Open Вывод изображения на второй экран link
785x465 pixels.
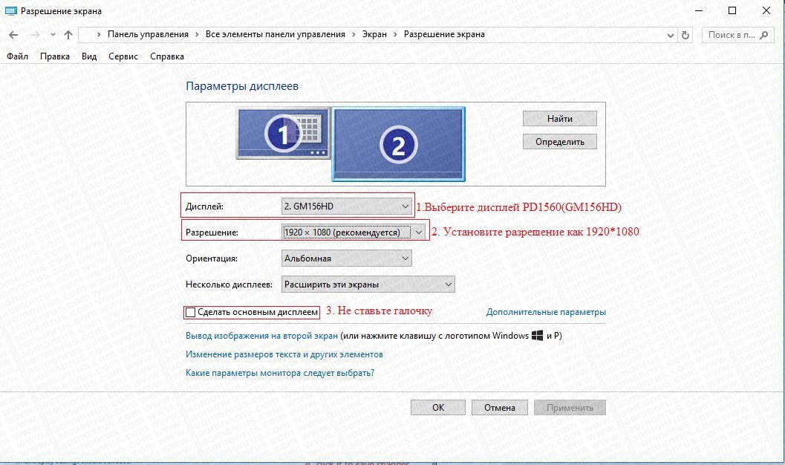pos(262,336)
